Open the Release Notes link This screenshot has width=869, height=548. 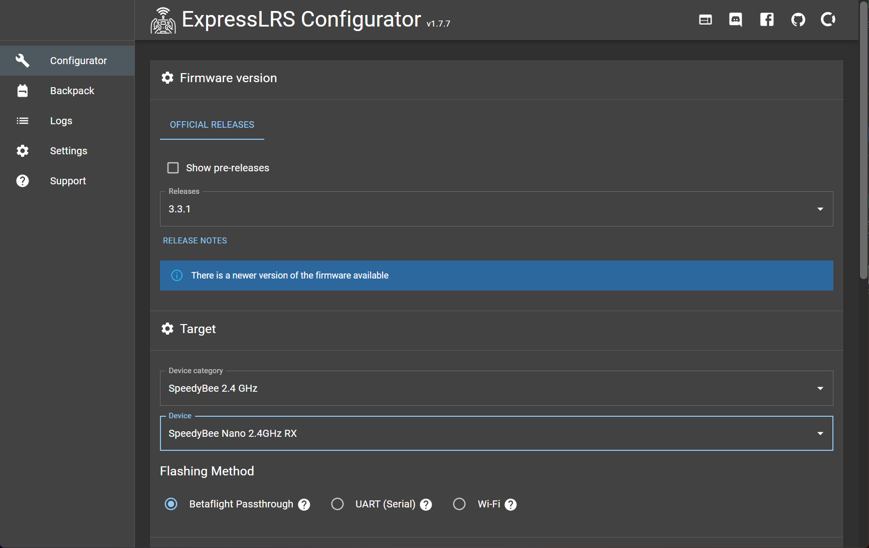(195, 241)
